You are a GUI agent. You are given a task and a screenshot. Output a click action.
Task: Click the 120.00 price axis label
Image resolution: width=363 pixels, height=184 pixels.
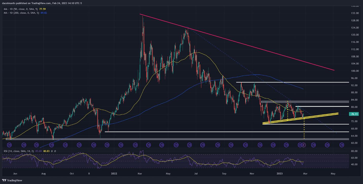[355, 35]
